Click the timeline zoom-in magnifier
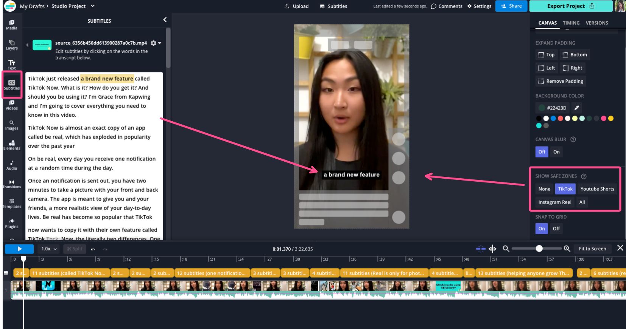The width and height of the screenshot is (626, 329). click(x=567, y=249)
